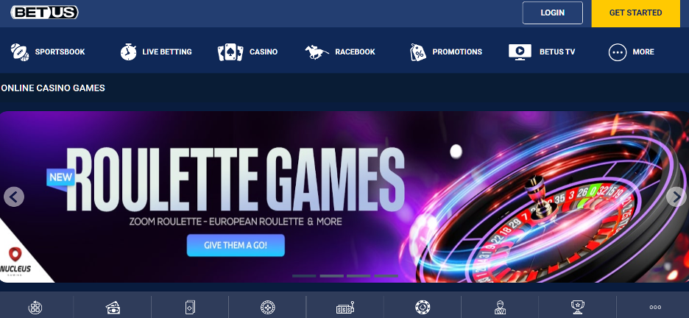Open the trophy tournaments category icon
Image resolution: width=689 pixels, height=318 pixels.
point(577,307)
